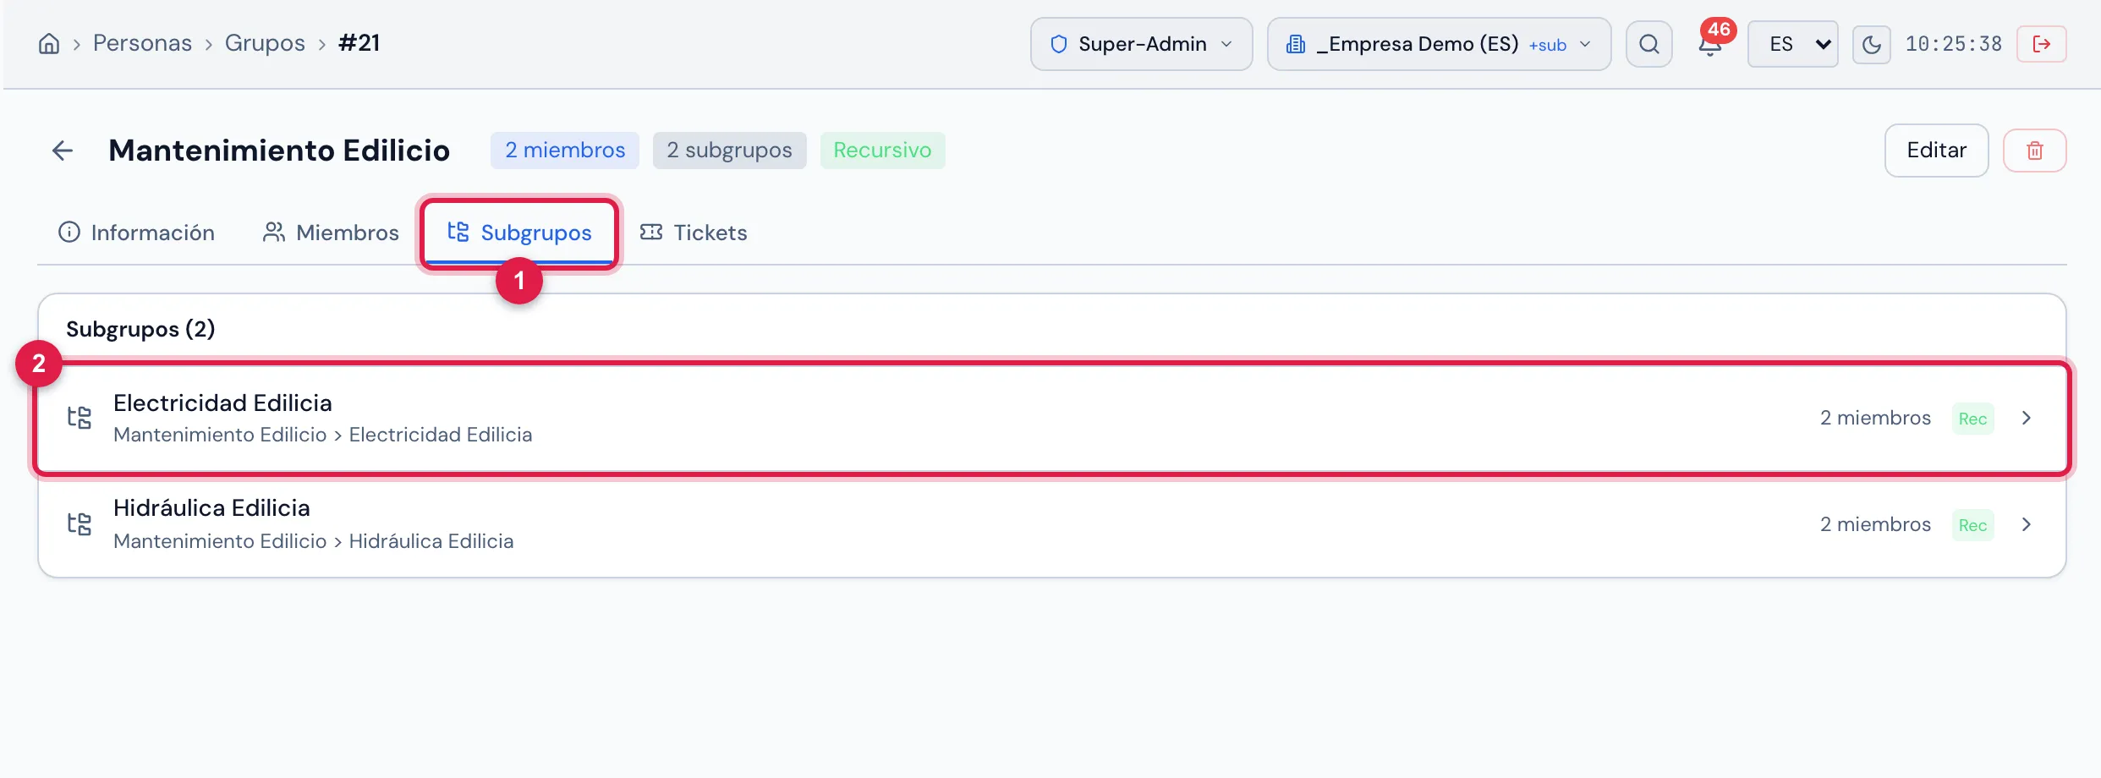Switch to the Tickets tab
Viewport: 2101px width, 778px height.
[694, 233]
